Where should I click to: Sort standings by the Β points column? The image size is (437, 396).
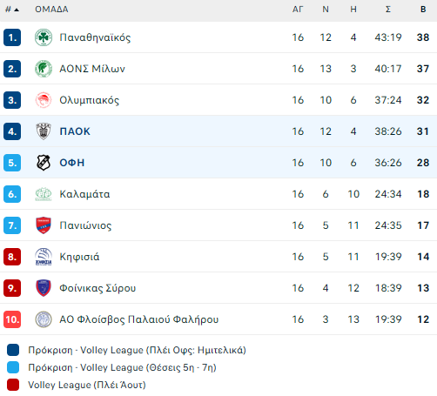pyautogui.click(x=423, y=10)
